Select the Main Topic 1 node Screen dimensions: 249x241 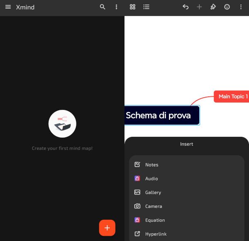pos(231,96)
